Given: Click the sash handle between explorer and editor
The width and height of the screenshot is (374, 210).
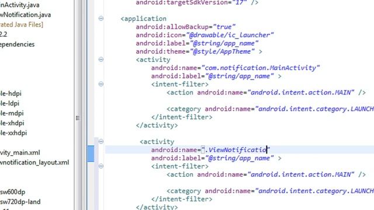Looking at the screenshot, I should tap(78, 118).
